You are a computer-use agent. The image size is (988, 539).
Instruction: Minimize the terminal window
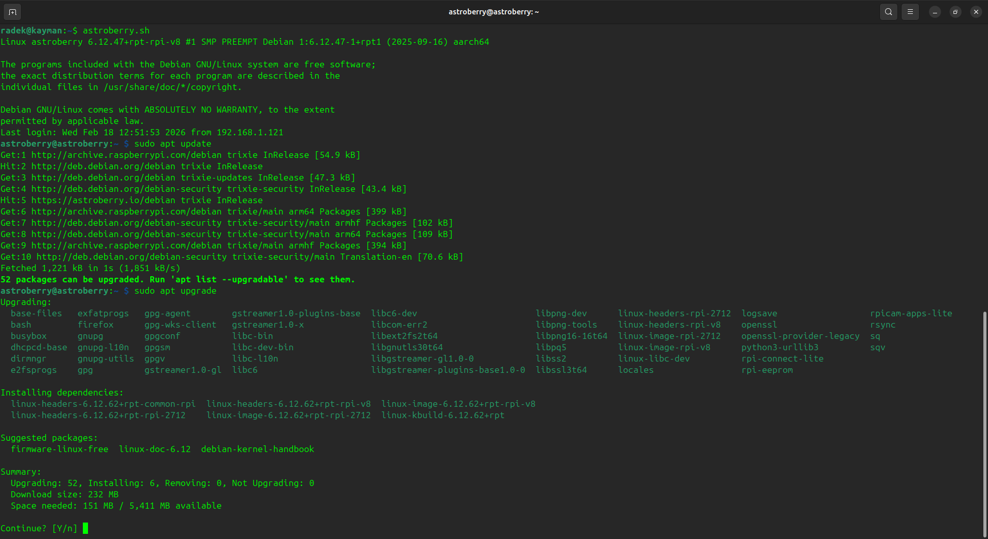pos(934,12)
